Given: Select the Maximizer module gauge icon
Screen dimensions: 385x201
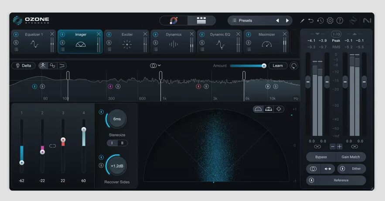Looking at the screenshot, I should click(266, 44).
